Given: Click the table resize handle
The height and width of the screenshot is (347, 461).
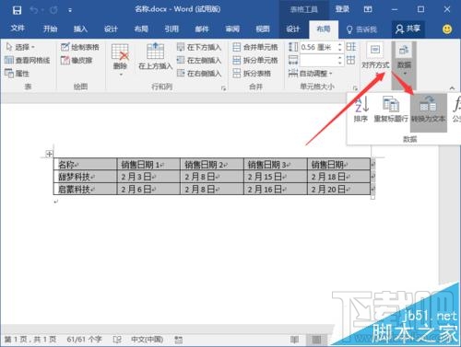Looking at the screenshot, I should coord(372,197).
